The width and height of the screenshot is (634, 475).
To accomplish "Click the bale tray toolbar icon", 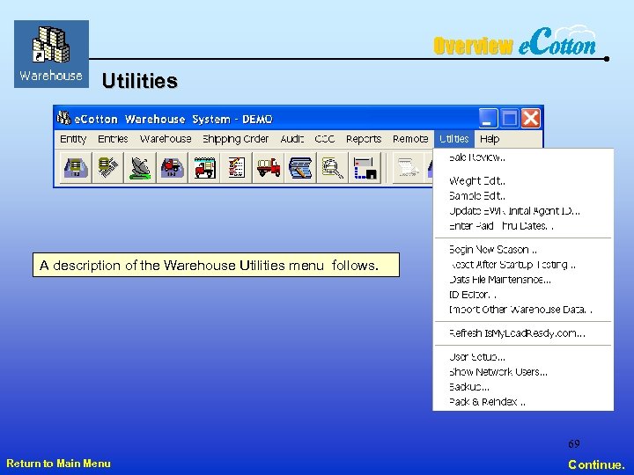I will point(76,168).
